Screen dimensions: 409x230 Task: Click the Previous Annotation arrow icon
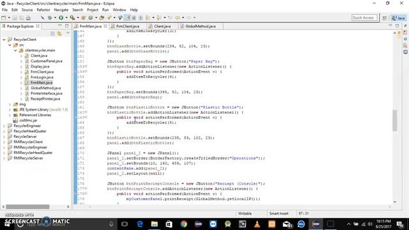[159, 18]
